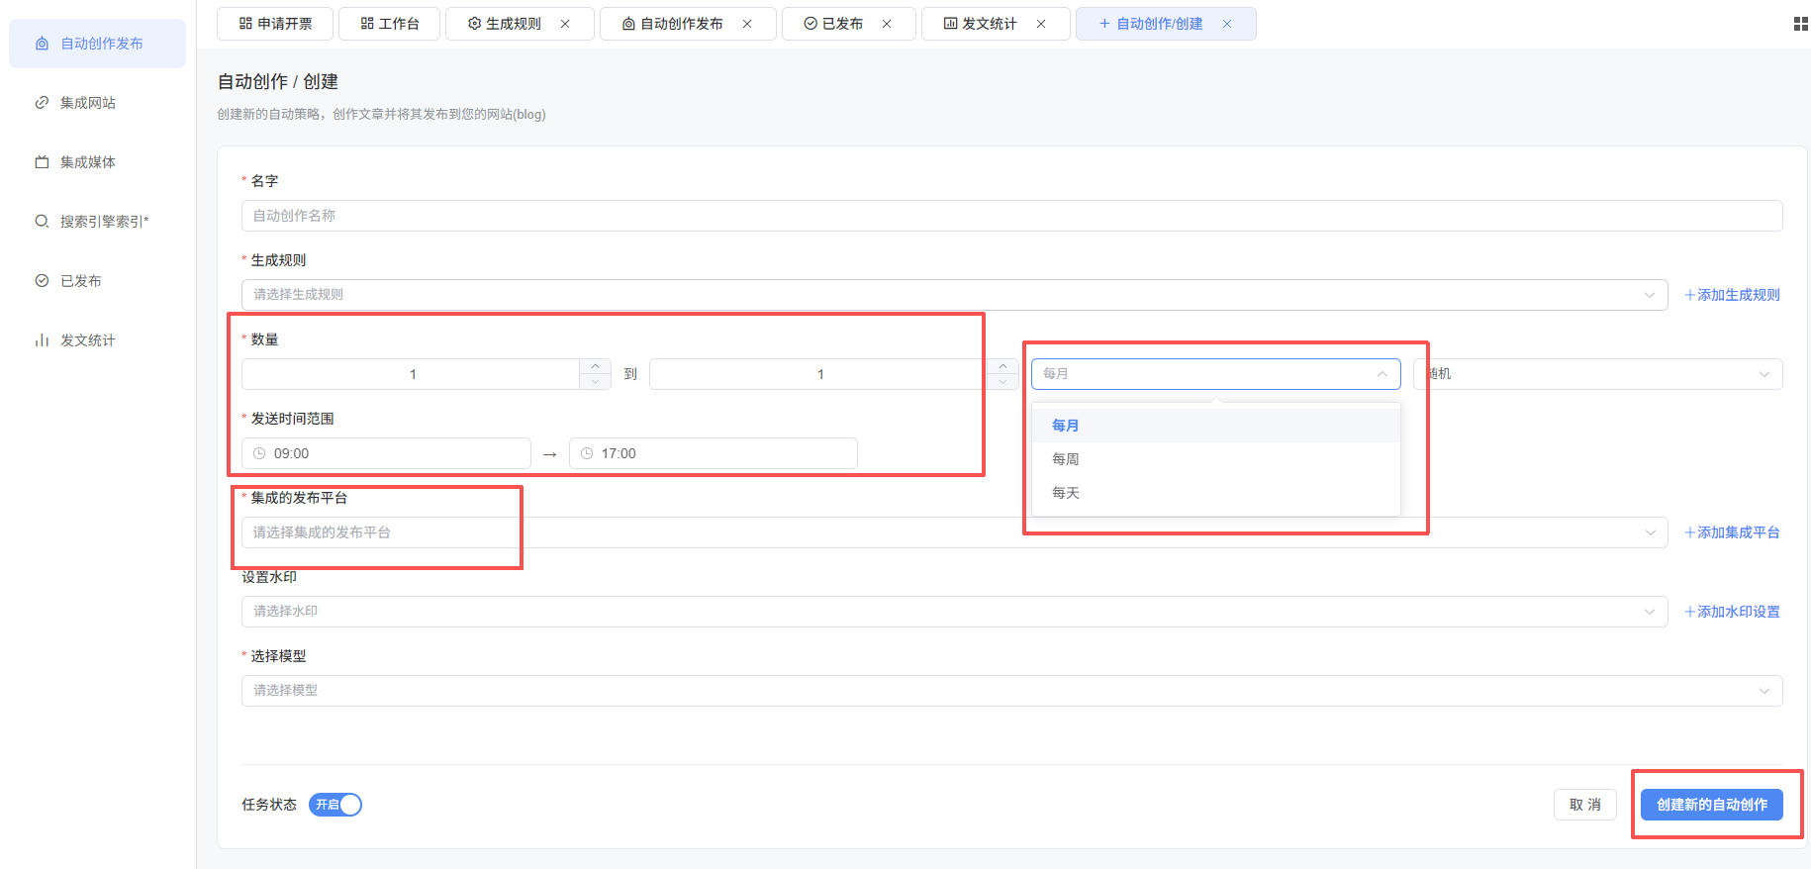Open the 选择模型 dropdown
The image size is (1811, 869).
point(1011,691)
